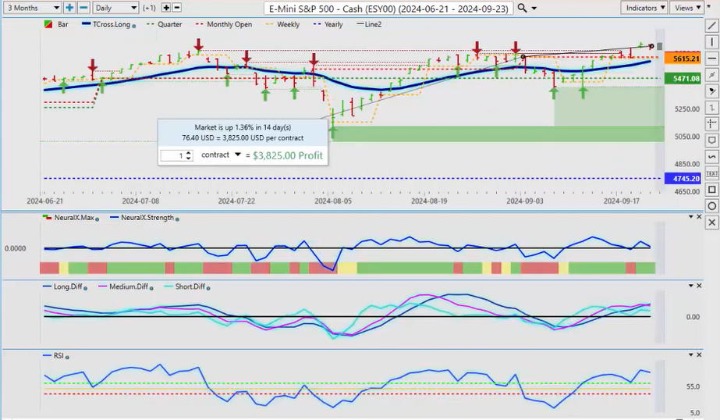The image size is (720, 420).
Task: Click NeuralX.Max settings dot
Action: (x=97, y=219)
